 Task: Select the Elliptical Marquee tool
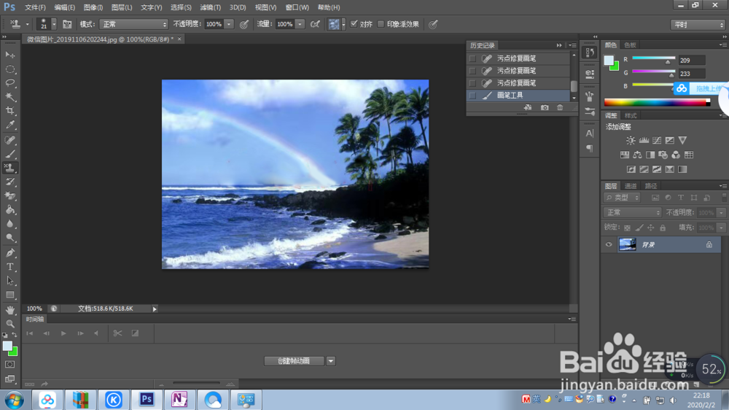point(9,69)
